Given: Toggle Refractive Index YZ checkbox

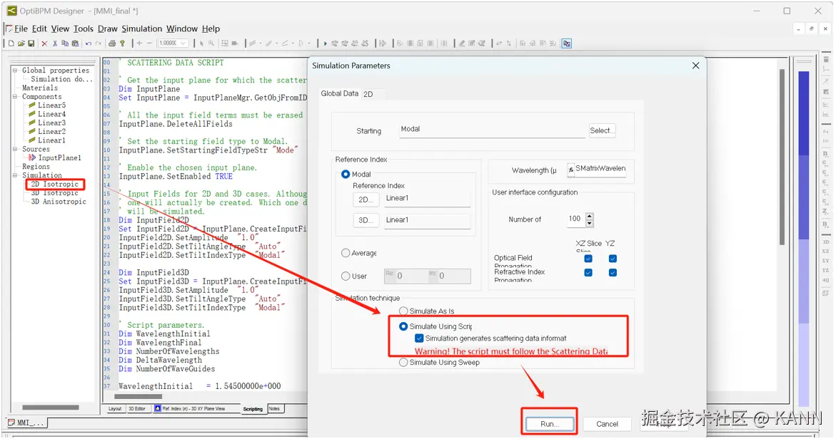Looking at the screenshot, I should pos(613,272).
